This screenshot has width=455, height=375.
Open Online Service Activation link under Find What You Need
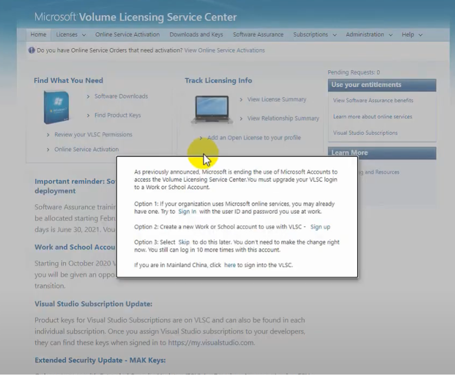[x=87, y=149]
